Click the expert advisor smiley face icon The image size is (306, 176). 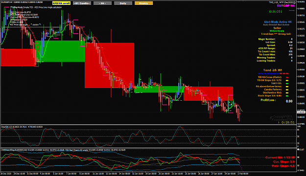[x=294, y=2]
